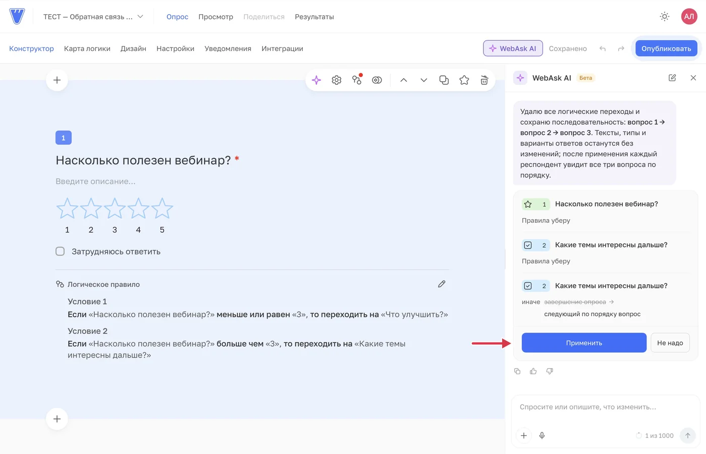Click Применить to apply AI changes
Image resolution: width=706 pixels, height=454 pixels.
584,343
